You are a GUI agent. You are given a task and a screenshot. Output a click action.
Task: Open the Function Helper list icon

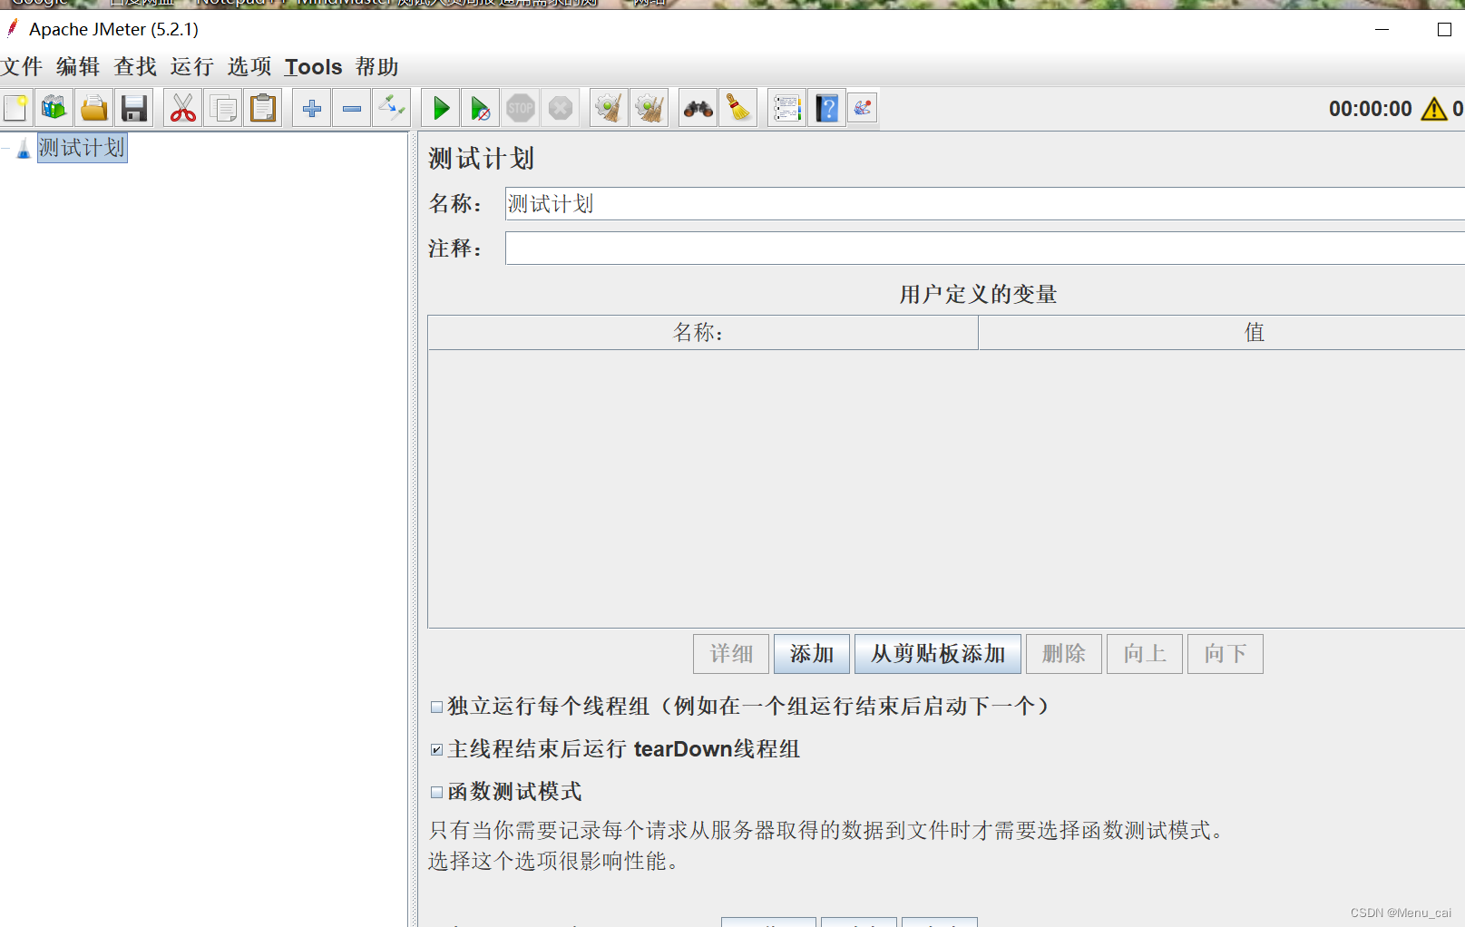(x=787, y=109)
